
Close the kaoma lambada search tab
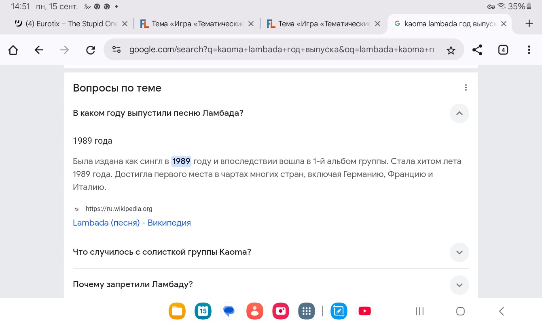[x=504, y=24]
